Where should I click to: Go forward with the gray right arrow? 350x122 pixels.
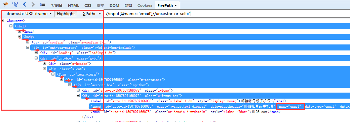pos(33,4)
